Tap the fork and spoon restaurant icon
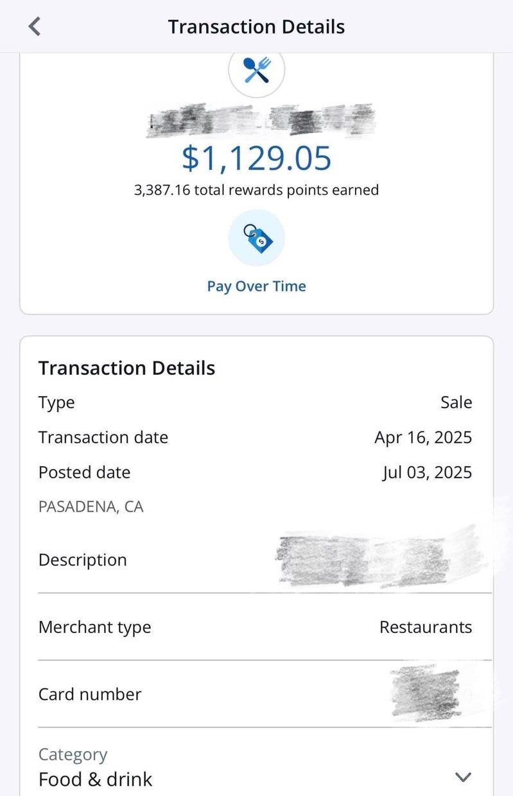The height and width of the screenshot is (796, 513). click(257, 69)
